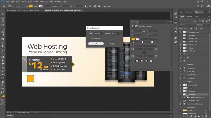Hide the Ellipse 1 layer

181,48
